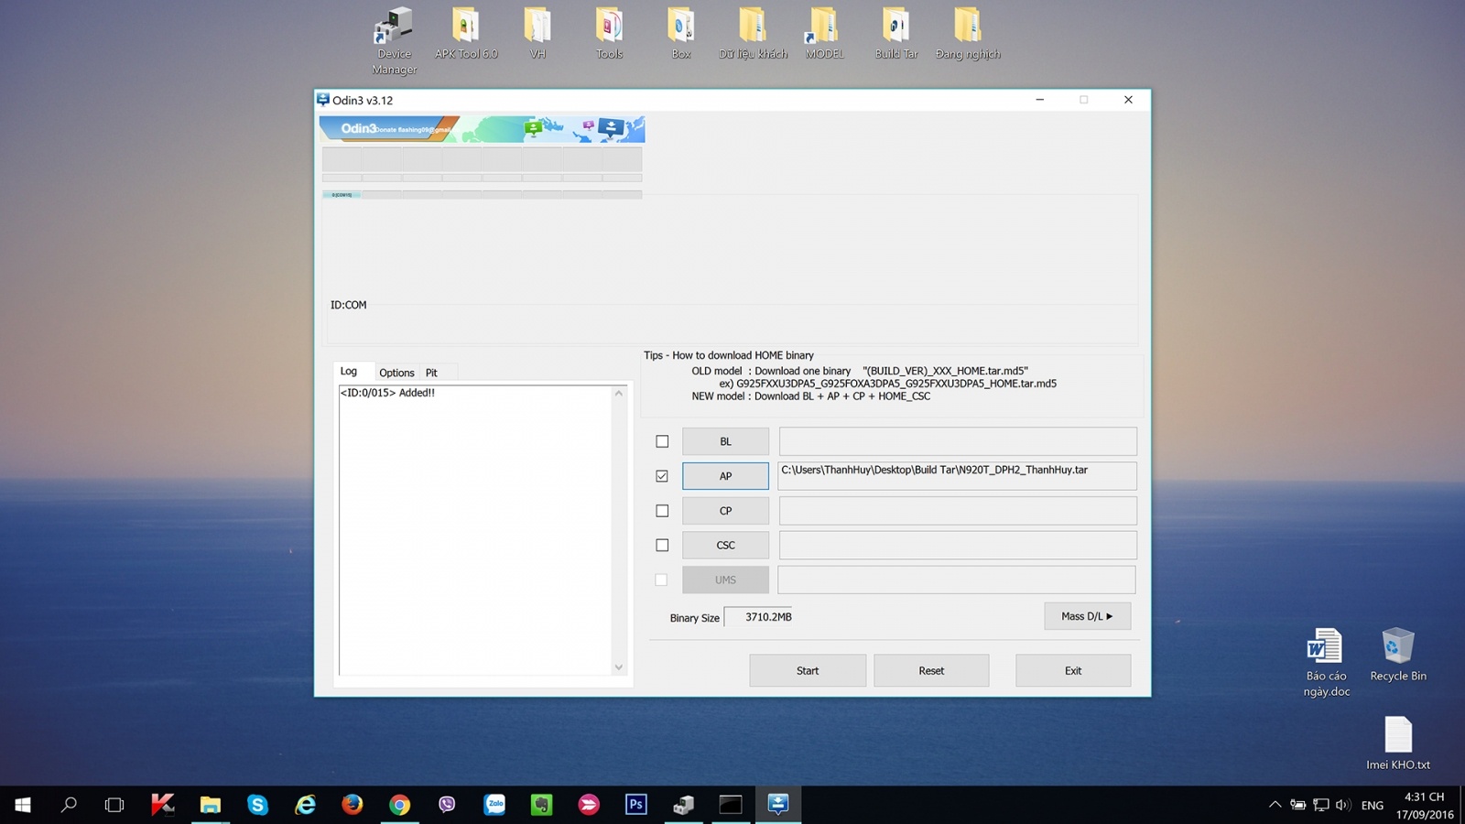Screen dimensions: 1465x824
Task: Click the Reset button
Action: tap(931, 670)
